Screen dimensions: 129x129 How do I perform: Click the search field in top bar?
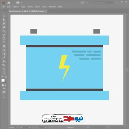(99, 3)
